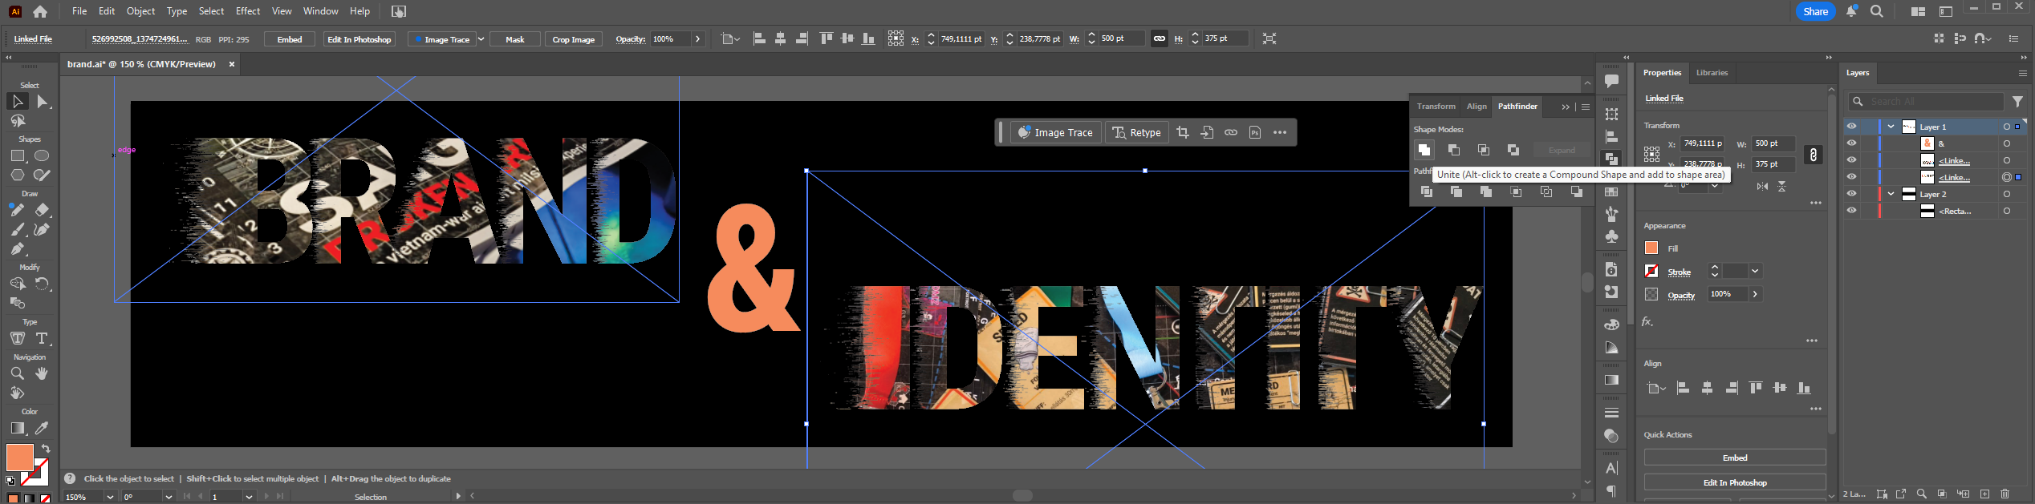
Task: Pick the Zoom tool in Navigation
Action: click(x=17, y=373)
